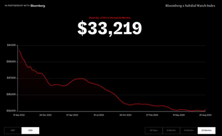
Task: Click the 28 Oct 2023 date label
Action: click(x=125, y=115)
